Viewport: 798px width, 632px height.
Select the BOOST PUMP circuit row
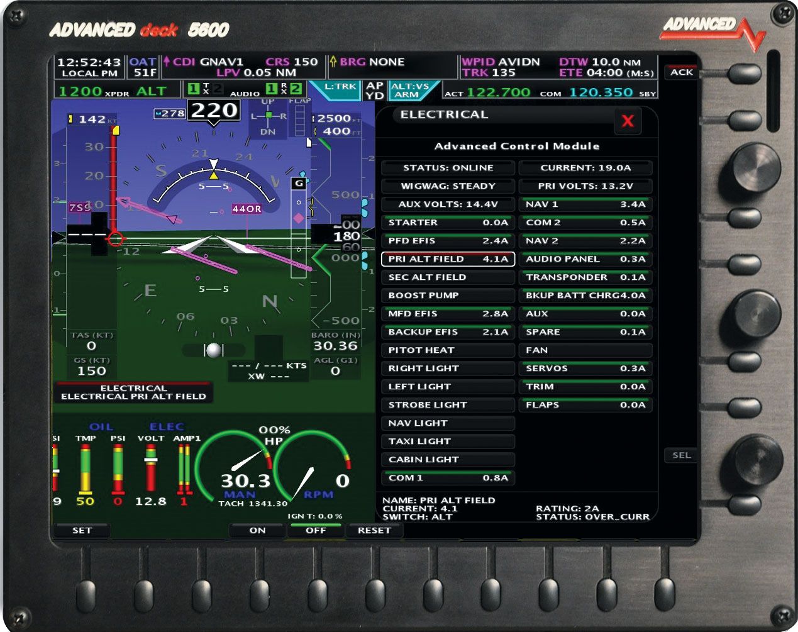(x=448, y=296)
